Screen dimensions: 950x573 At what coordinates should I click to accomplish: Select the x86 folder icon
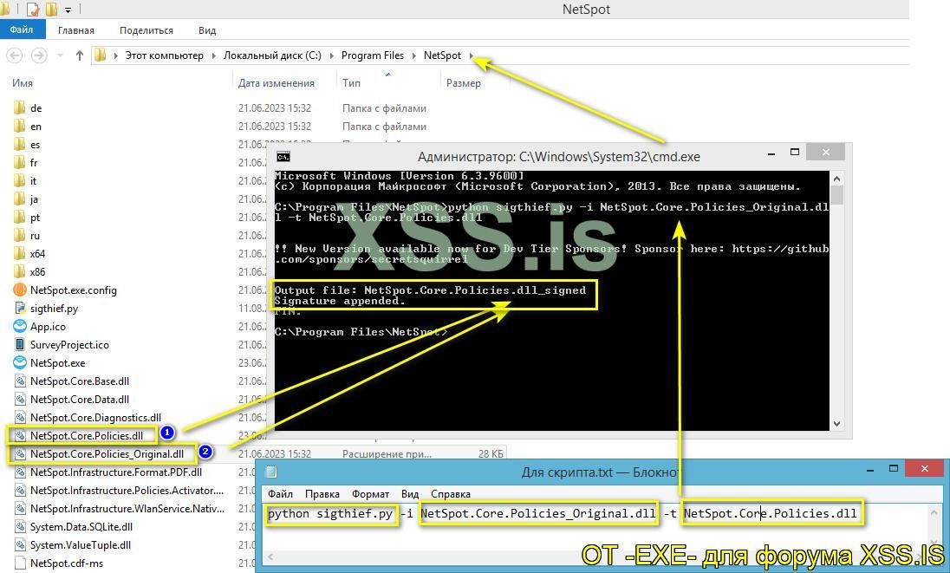(19, 271)
